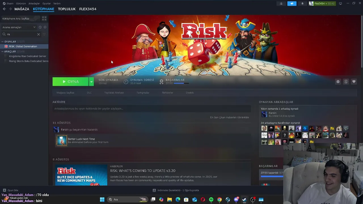Click the green OYNA play button
The width and height of the screenshot is (363, 204).
point(71,82)
